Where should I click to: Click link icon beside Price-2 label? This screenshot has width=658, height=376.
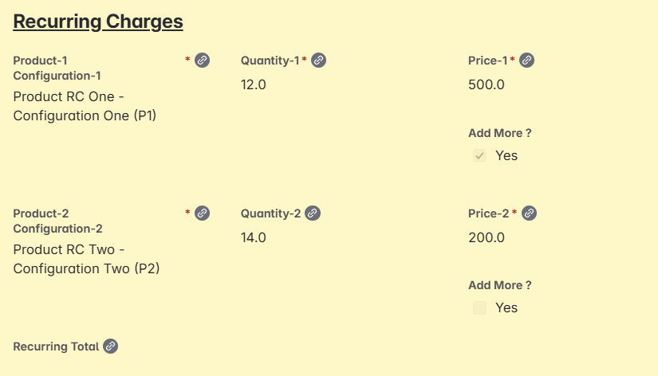point(529,213)
